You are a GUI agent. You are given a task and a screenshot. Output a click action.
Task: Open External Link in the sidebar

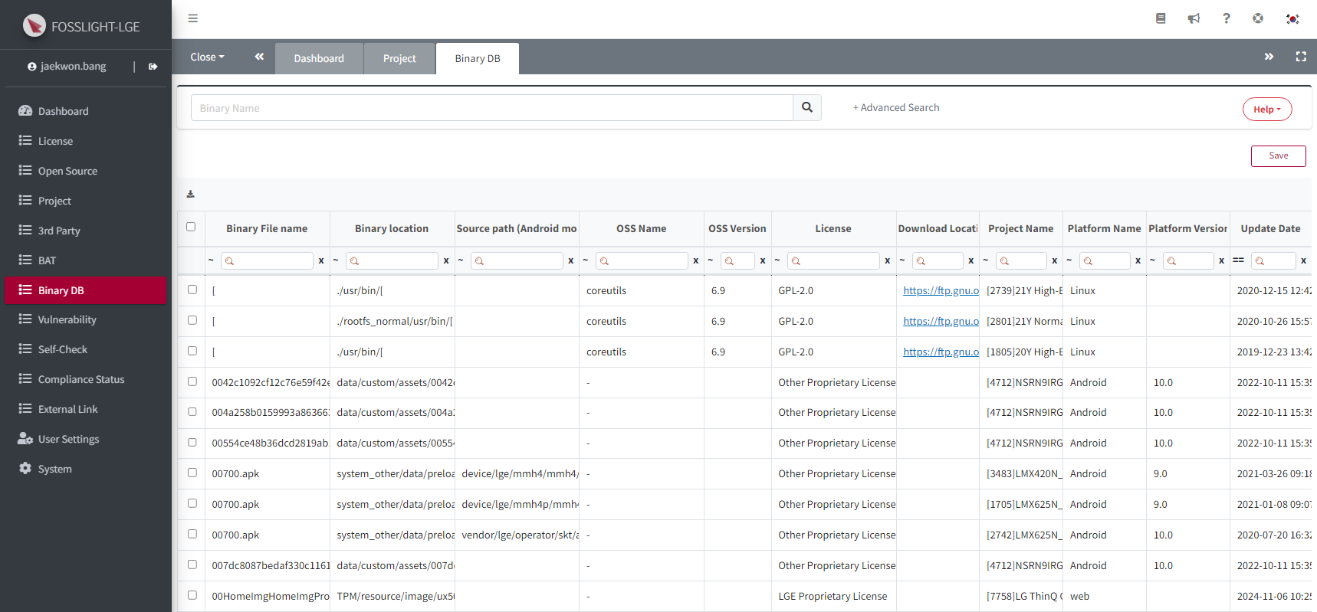(86, 409)
